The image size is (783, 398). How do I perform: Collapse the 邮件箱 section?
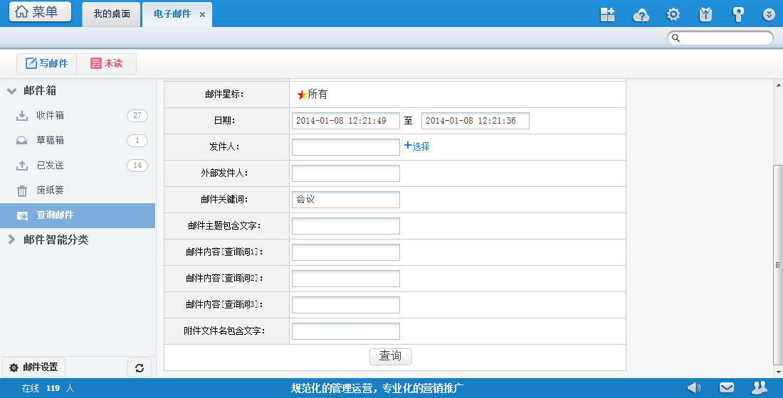click(11, 91)
